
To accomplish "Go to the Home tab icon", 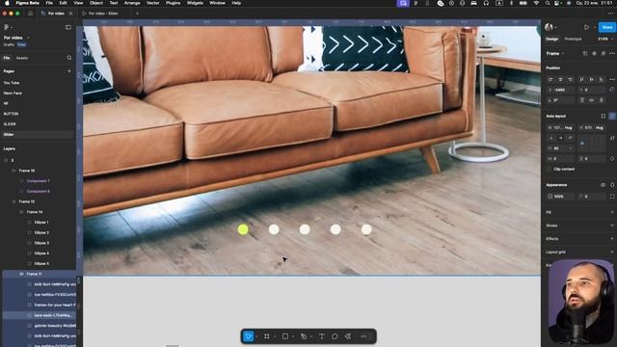I will (30, 13).
